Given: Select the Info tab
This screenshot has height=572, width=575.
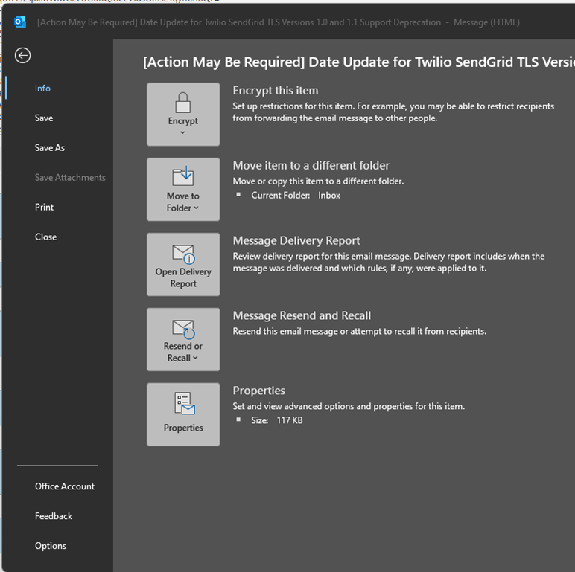Looking at the screenshot, I should coord(42,89).
